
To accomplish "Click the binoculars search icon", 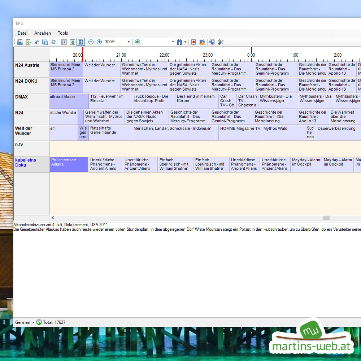I will point(179,42).
